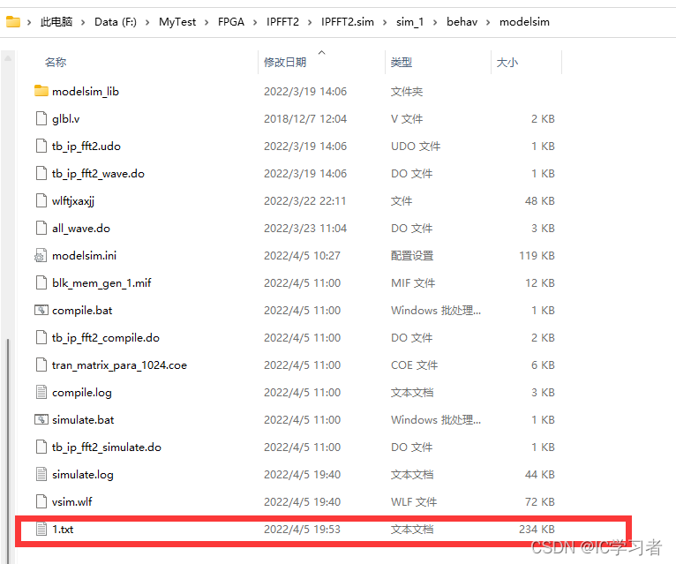The image size is (676, 564).
Task: Select the file name 1.txt
Action: pos(63,529)
